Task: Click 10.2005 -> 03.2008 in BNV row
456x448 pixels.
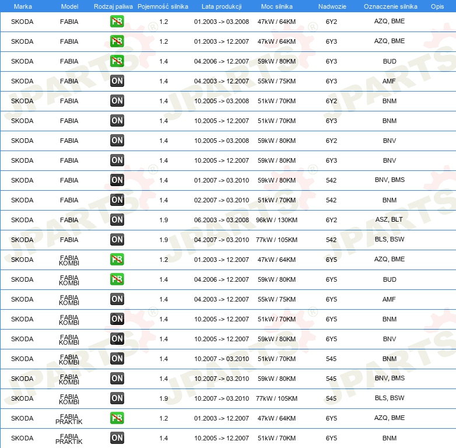Action: 222,141
